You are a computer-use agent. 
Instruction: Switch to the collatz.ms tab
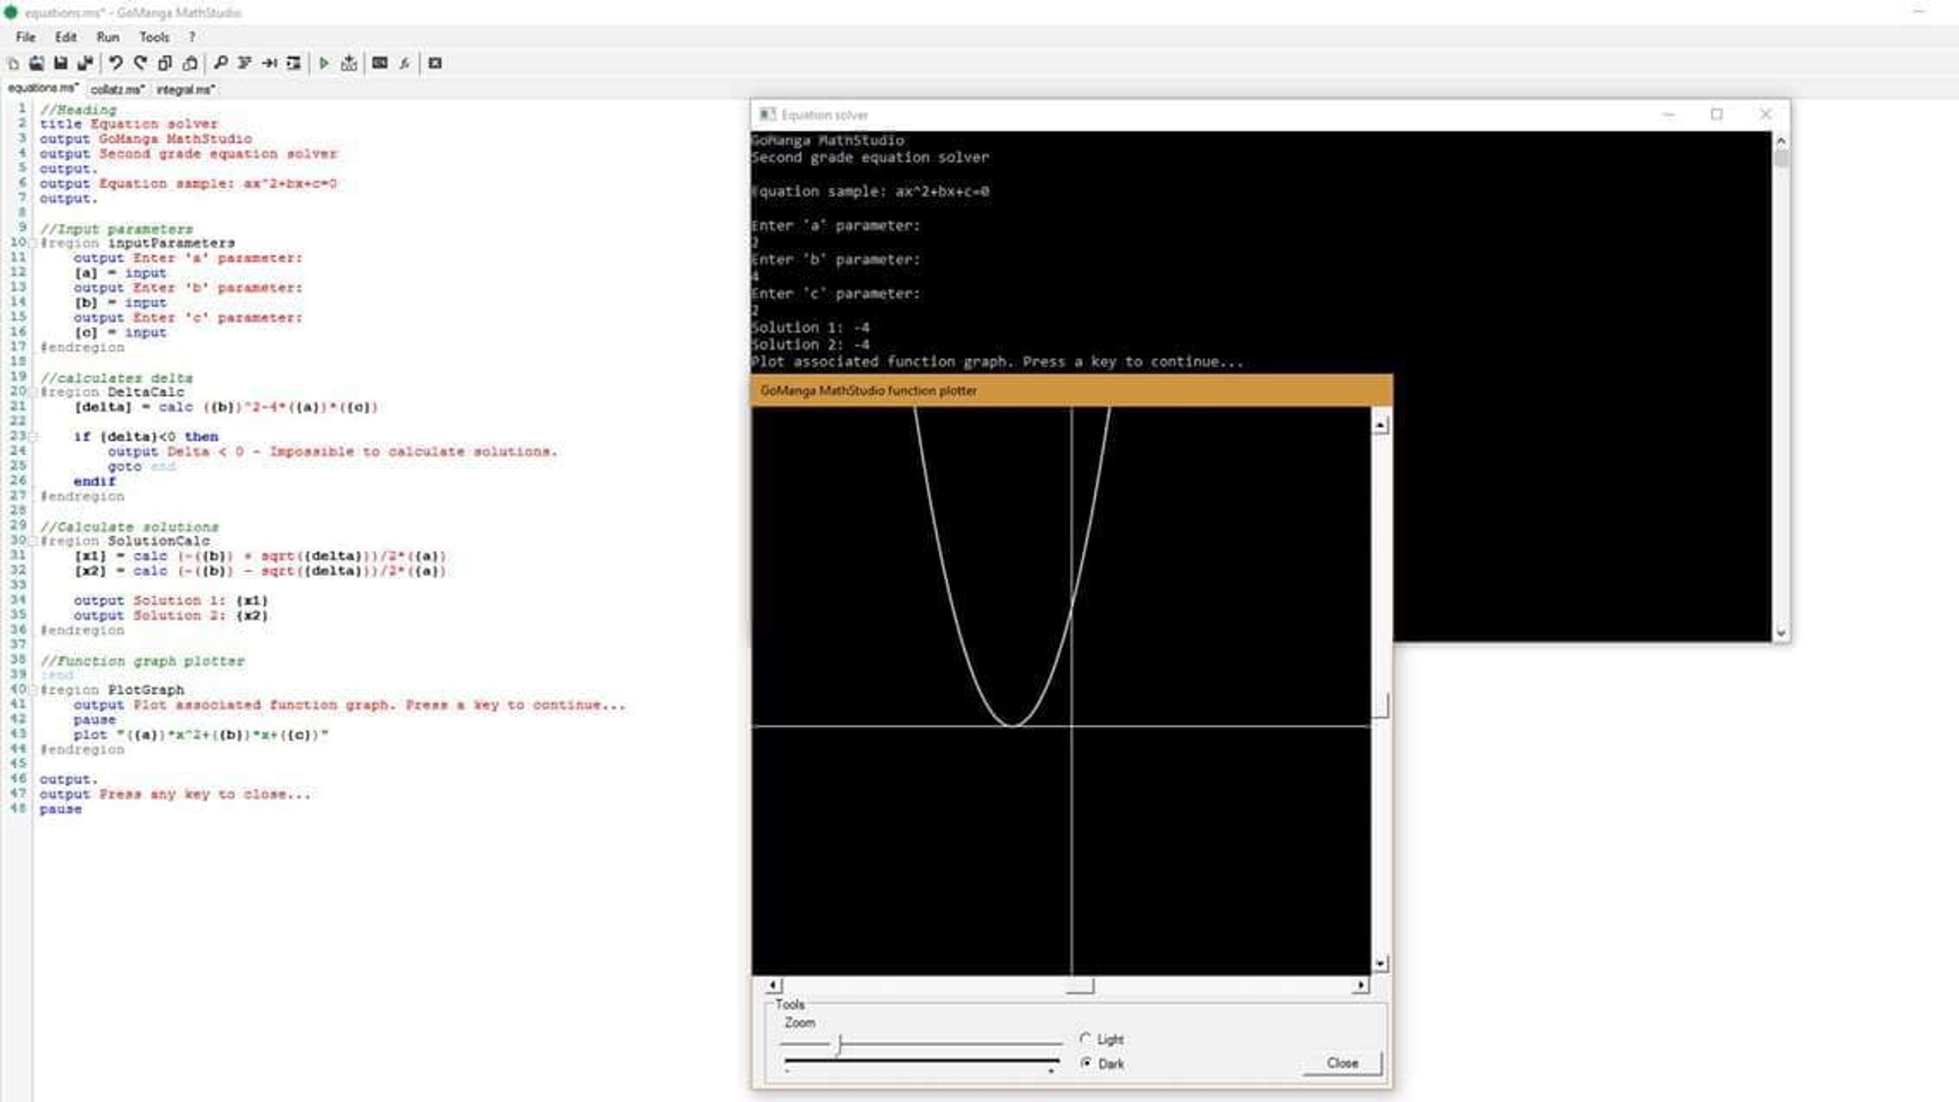pos(117,90)
